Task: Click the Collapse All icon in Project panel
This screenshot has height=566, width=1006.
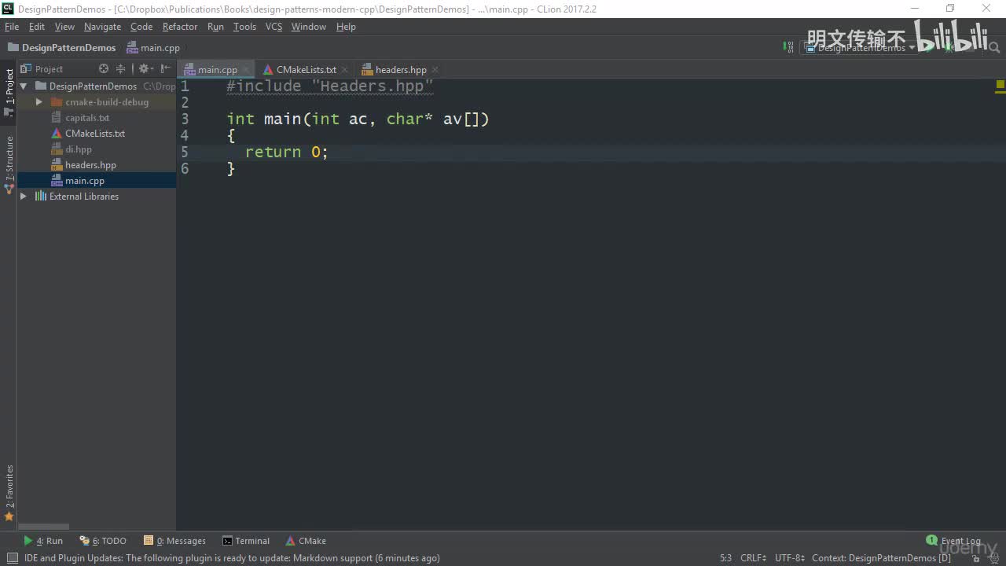Action: coord(120,69)
